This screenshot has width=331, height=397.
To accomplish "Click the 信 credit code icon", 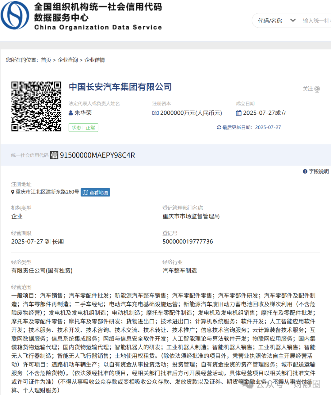I will 54,155.
